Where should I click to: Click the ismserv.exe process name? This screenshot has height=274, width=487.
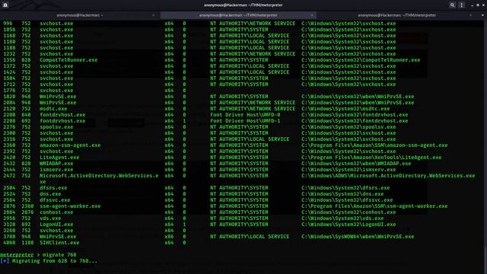(56, 170)
